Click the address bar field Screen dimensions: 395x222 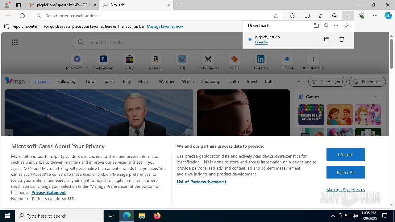point(157,16)
